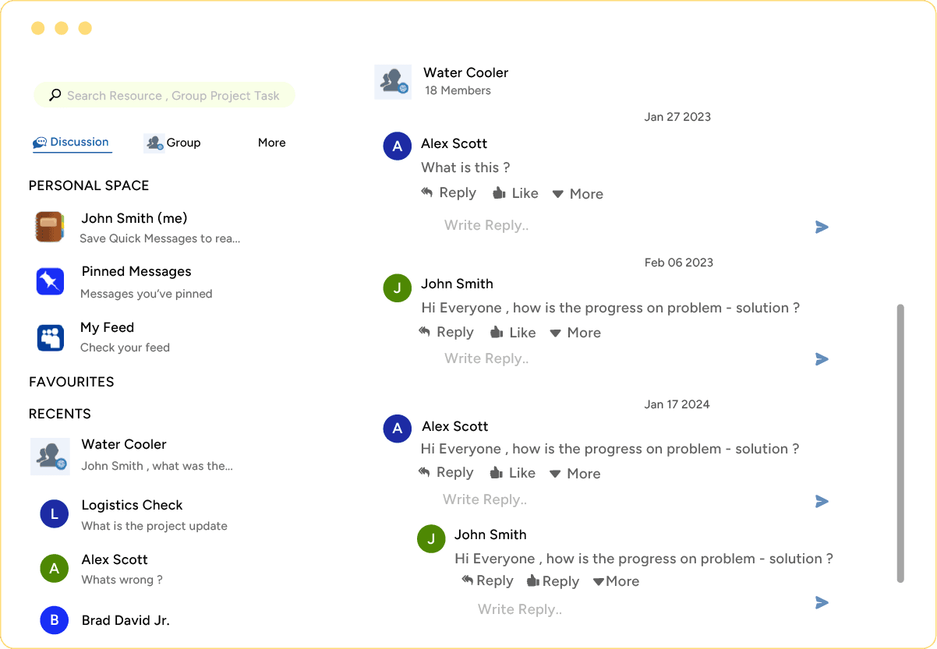
Task: Open the Water Cooler group avatar
Action: coord(393,81)
